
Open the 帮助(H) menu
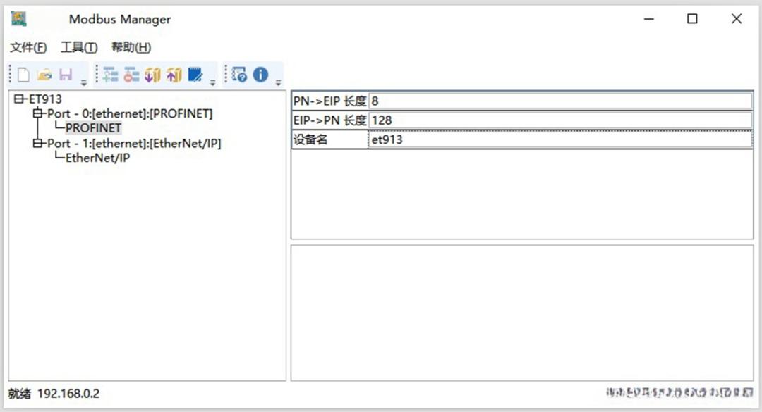pyautogui.click(x=131, y=47)
